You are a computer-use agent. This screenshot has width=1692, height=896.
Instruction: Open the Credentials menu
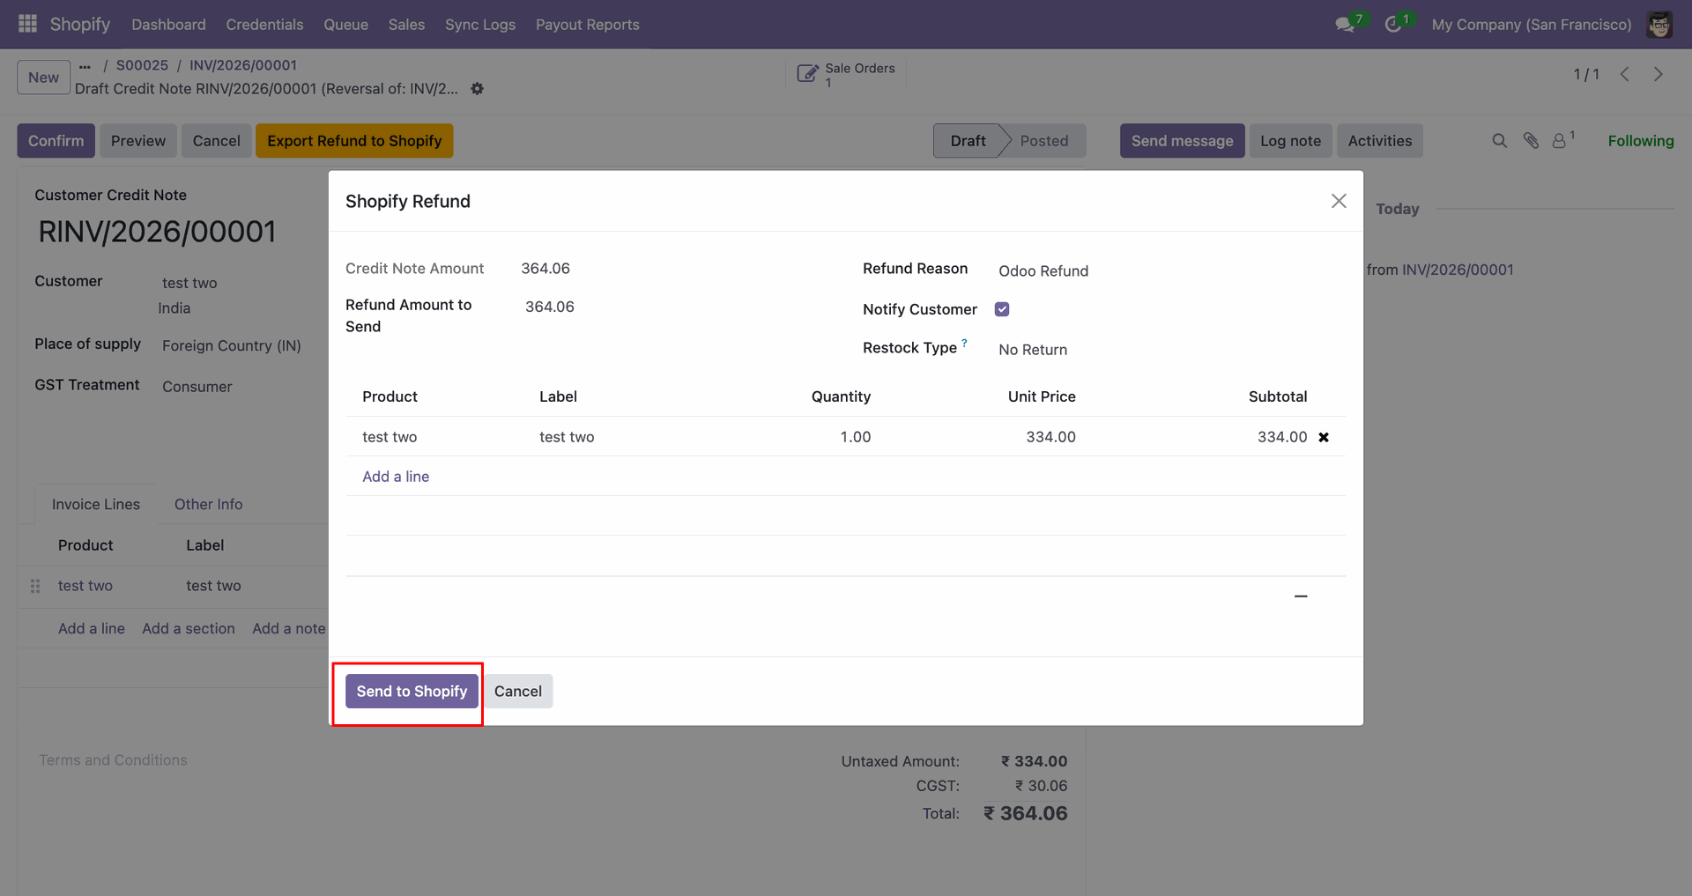point(264,25)
